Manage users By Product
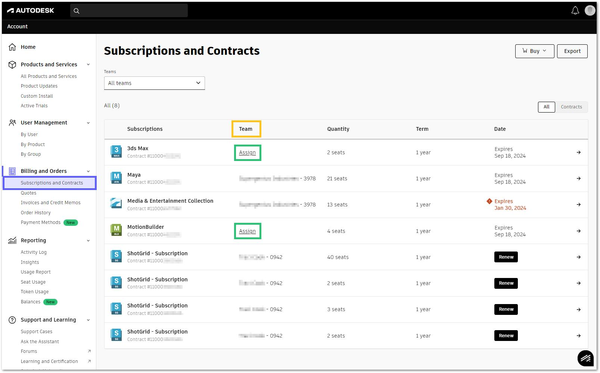 point(33,145)
